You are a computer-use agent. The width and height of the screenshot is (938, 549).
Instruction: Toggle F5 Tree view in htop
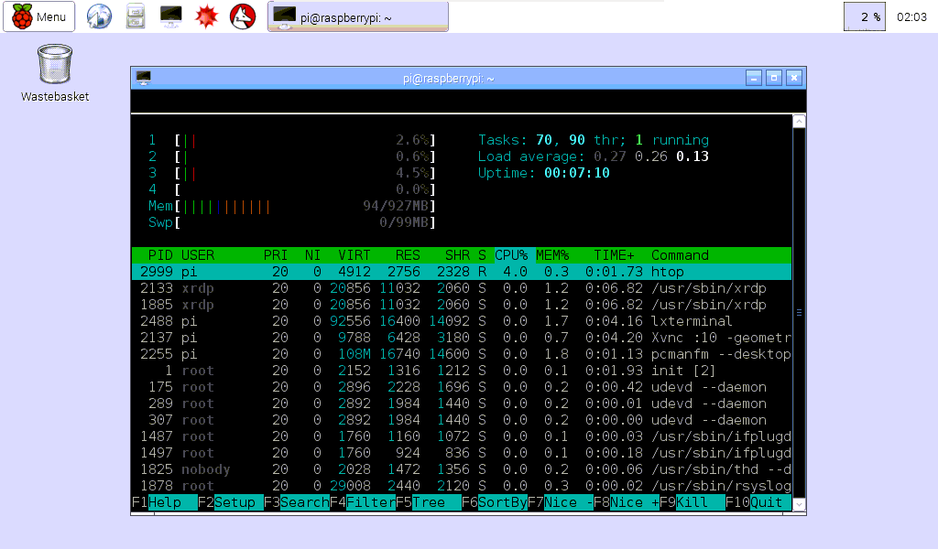(429, 502)
